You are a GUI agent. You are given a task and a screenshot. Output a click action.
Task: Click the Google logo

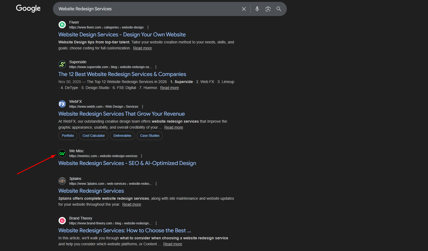pyautogui.click(x=28, y=9)
